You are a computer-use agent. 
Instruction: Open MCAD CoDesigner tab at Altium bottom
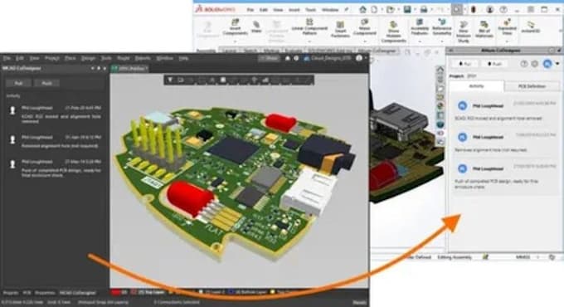coord(78,293)
